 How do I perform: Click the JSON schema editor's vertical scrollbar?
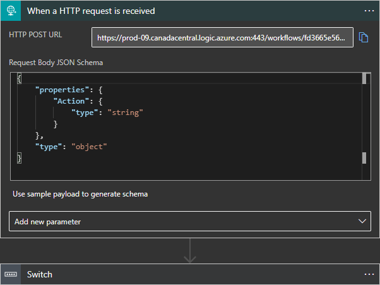click(x=364, y=119)
